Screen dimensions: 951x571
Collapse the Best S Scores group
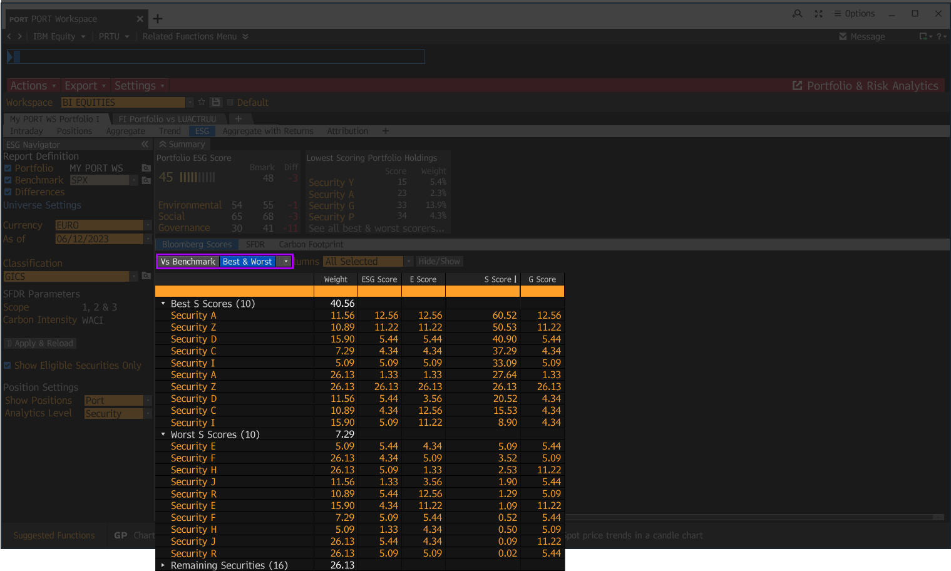tap(163, 304)
